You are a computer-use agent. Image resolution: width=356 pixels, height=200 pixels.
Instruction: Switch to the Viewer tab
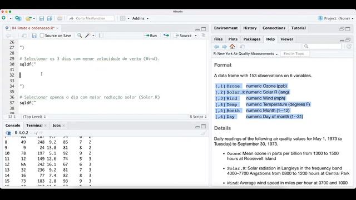[x=287, y=39]
